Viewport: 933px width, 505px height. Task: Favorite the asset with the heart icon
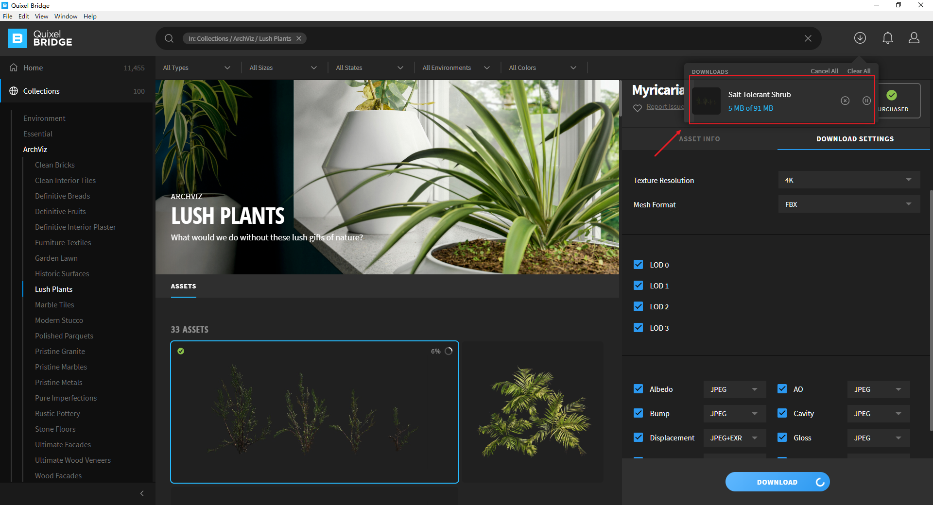(638, 108)
